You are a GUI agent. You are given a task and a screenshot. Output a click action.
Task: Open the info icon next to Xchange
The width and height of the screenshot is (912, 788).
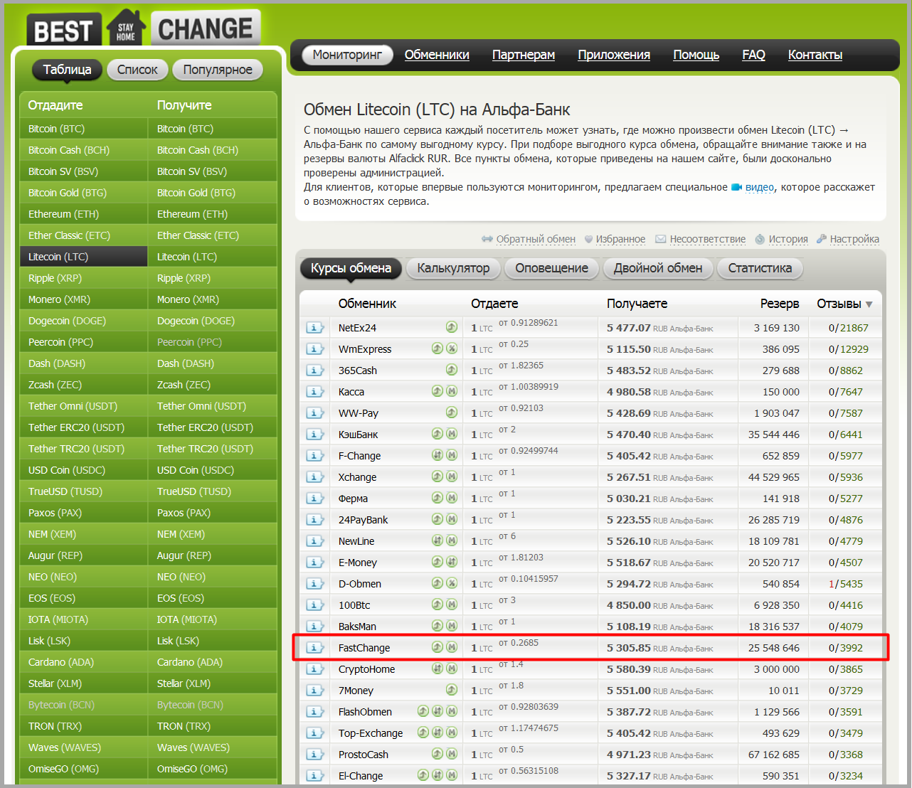point(314,477)
